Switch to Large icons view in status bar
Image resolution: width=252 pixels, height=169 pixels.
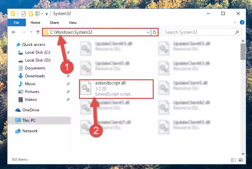click(241, 160)
